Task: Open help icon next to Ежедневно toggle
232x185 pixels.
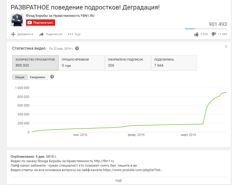Action: [52, 77]
